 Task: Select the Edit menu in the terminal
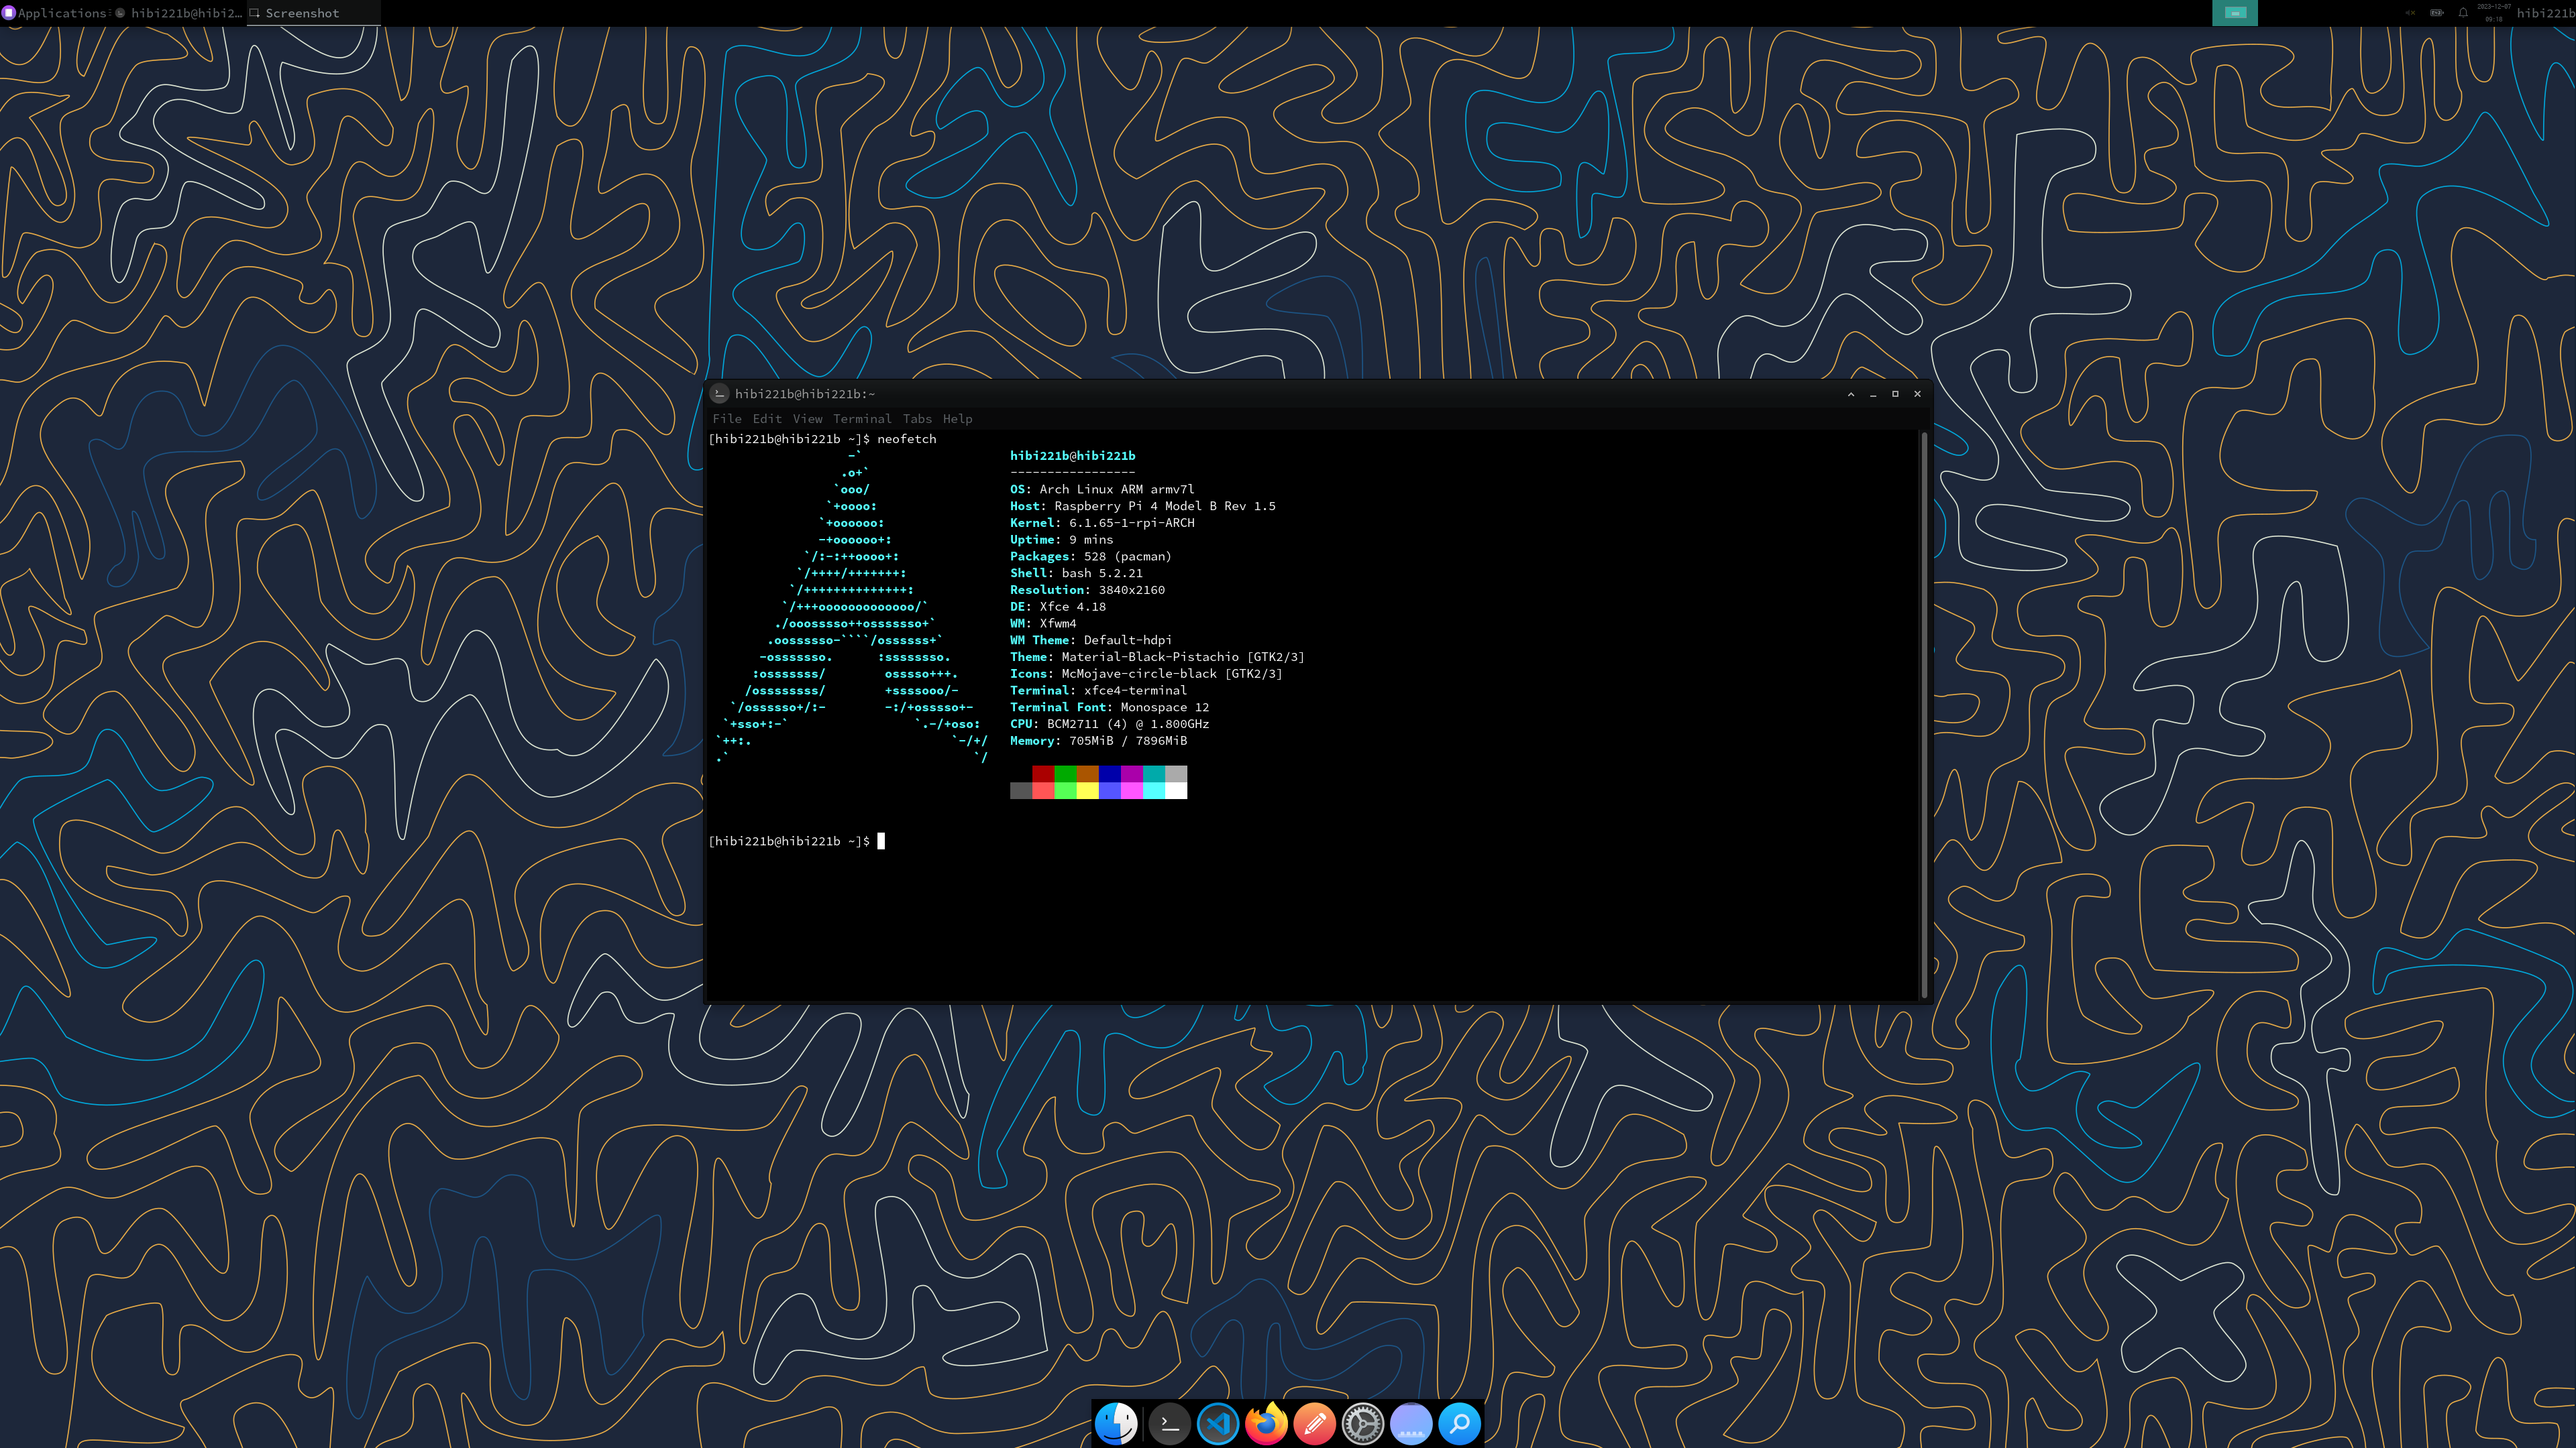pyautogui.click(x=768, y=419)
